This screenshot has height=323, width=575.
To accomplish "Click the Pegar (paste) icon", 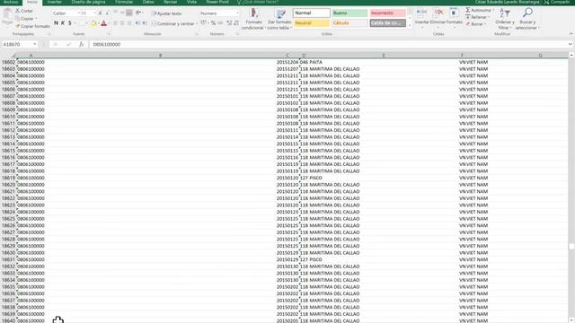I will 7,14.
